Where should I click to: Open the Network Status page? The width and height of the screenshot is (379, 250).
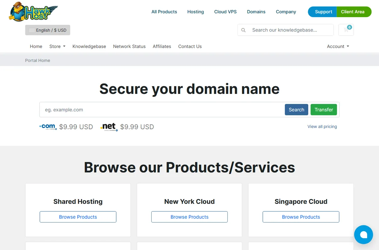(129, 46)
